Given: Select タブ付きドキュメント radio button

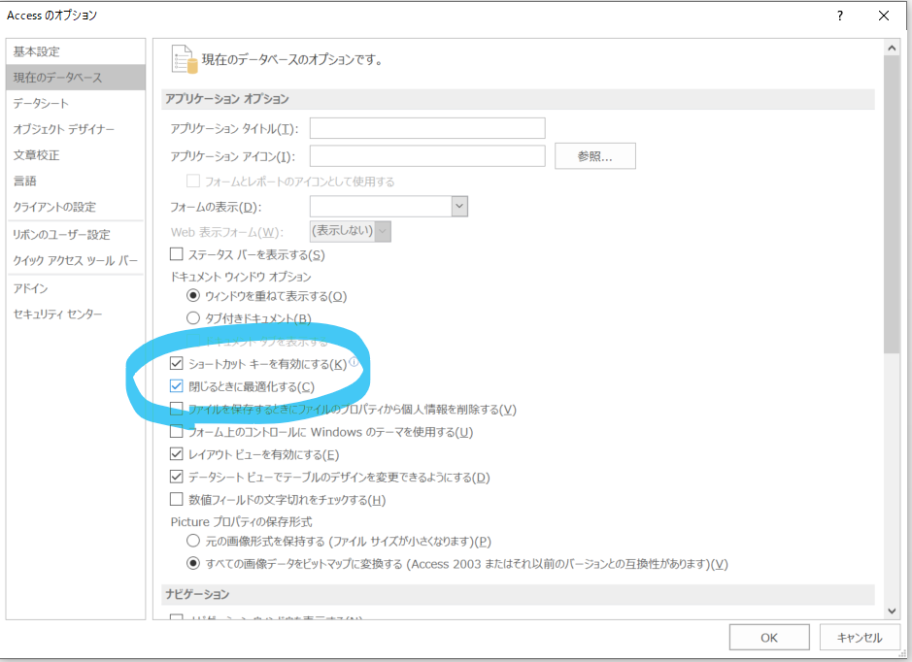Looking at the screenshot, I should point(193,318).
